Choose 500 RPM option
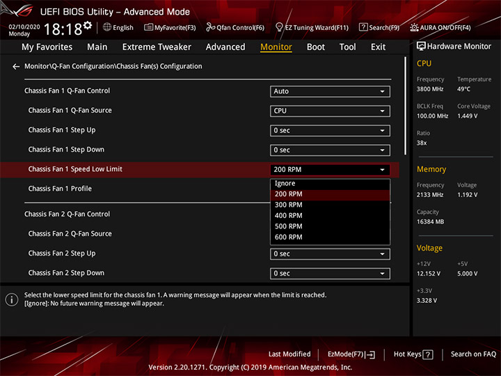Image resolution: width=501 pixels, height=376 pixels. [x=330, y=226]
